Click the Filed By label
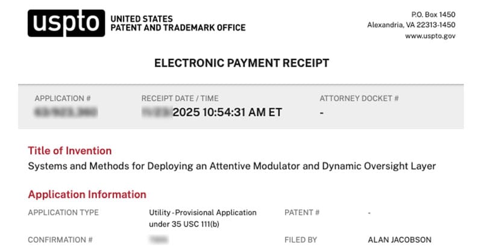This screenshot has height=250, width=482. point(300,240)
